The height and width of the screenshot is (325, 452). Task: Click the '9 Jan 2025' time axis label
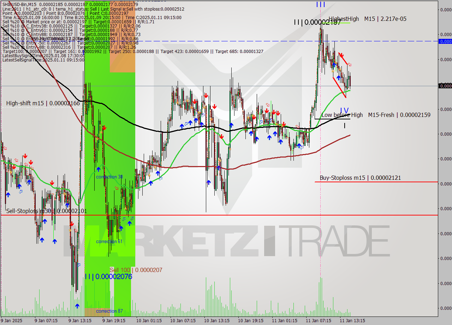[x=11, y=320]
